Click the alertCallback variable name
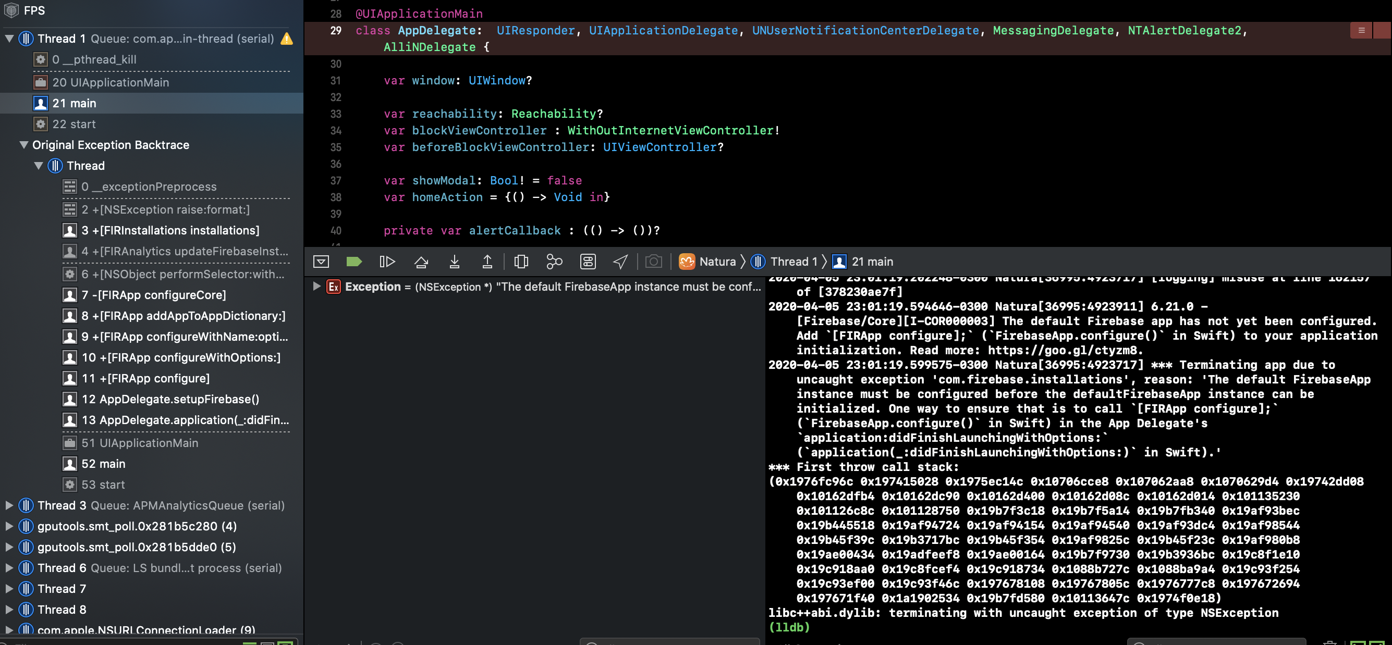The width and height of the screenshot is (1392, 645). click(x=515, y=231)
